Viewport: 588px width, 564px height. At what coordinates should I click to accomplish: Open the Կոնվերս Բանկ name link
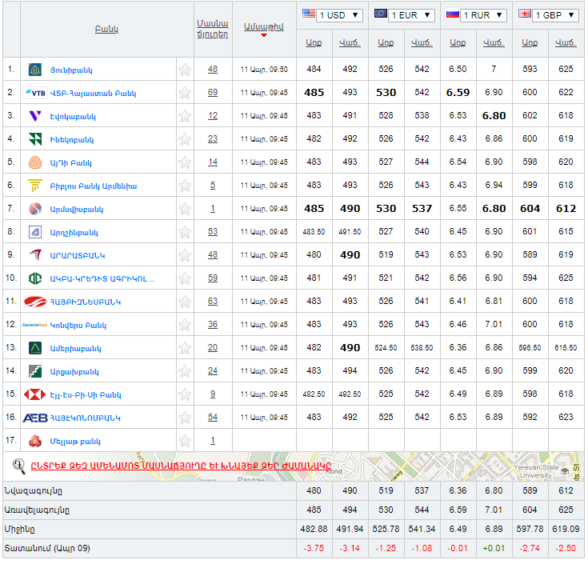click(x=78, y=325)
